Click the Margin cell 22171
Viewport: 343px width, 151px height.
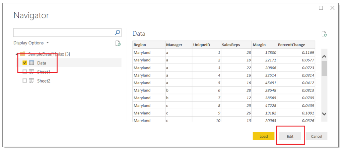point(264,60)
